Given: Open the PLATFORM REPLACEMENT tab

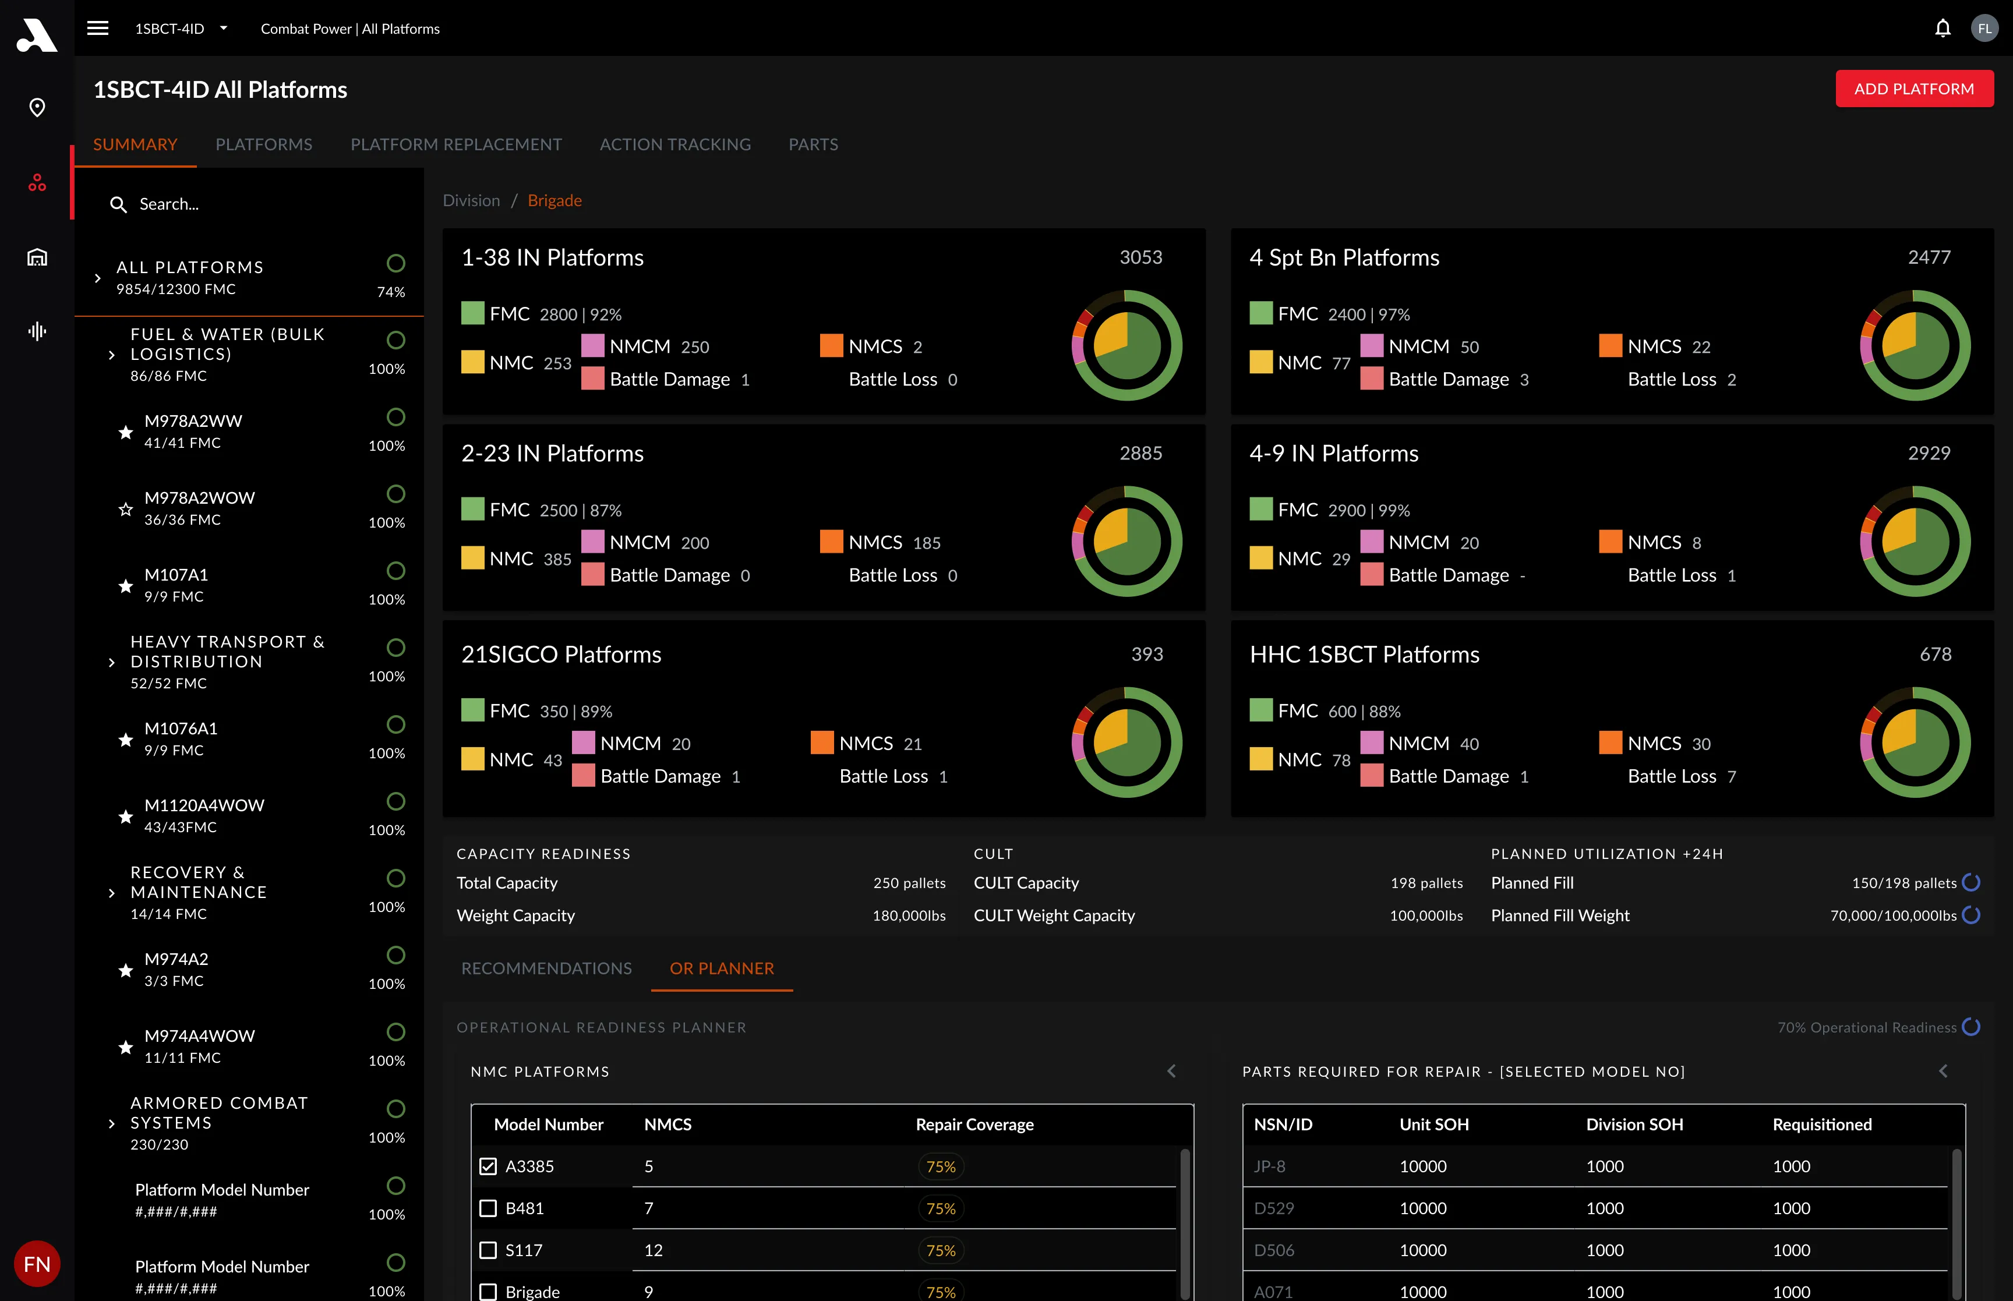Looking at the screenshot, I should (456, 144).
